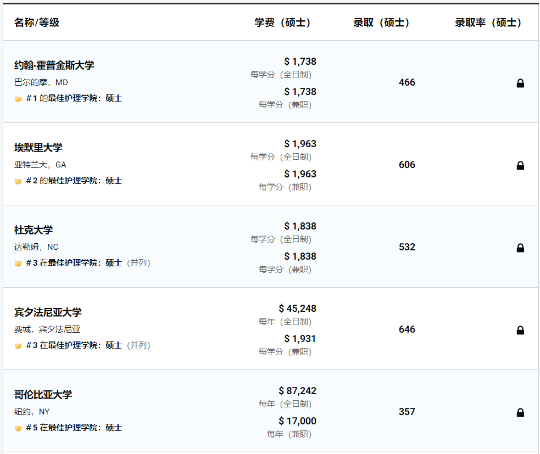Open the 杜克大学 school link
540x454 pixels.
click(x=34, y=230)
